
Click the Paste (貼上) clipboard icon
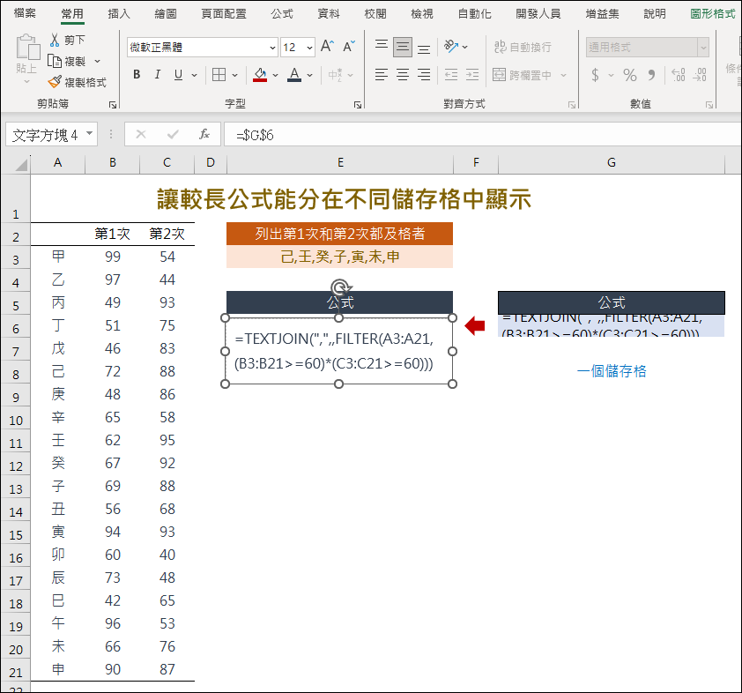[27, 48]
